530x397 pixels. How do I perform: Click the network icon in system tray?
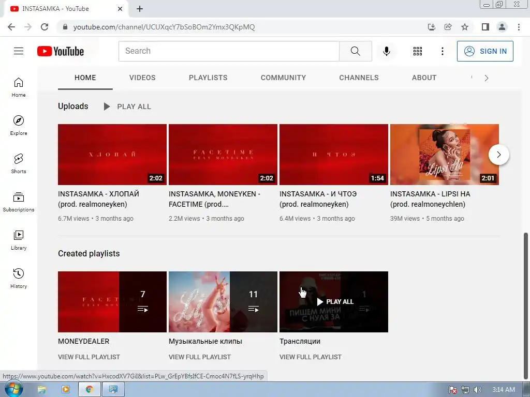[465, 390]
